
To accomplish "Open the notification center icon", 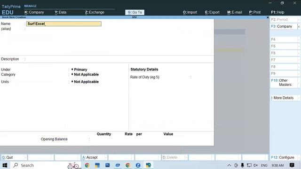I will [292, 165].
